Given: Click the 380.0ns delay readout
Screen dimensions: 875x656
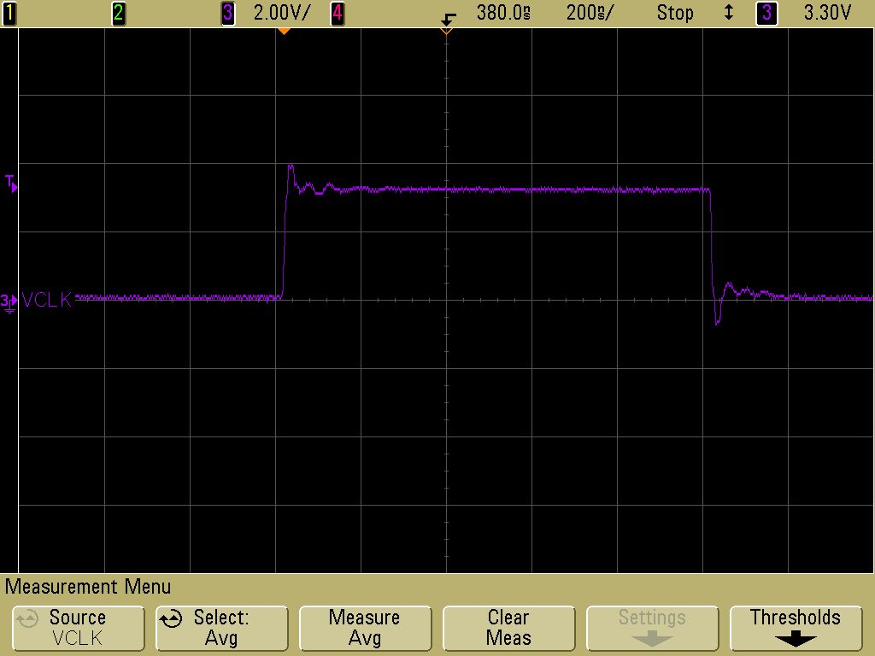Looking at the screenshot, I should point(503,13).
